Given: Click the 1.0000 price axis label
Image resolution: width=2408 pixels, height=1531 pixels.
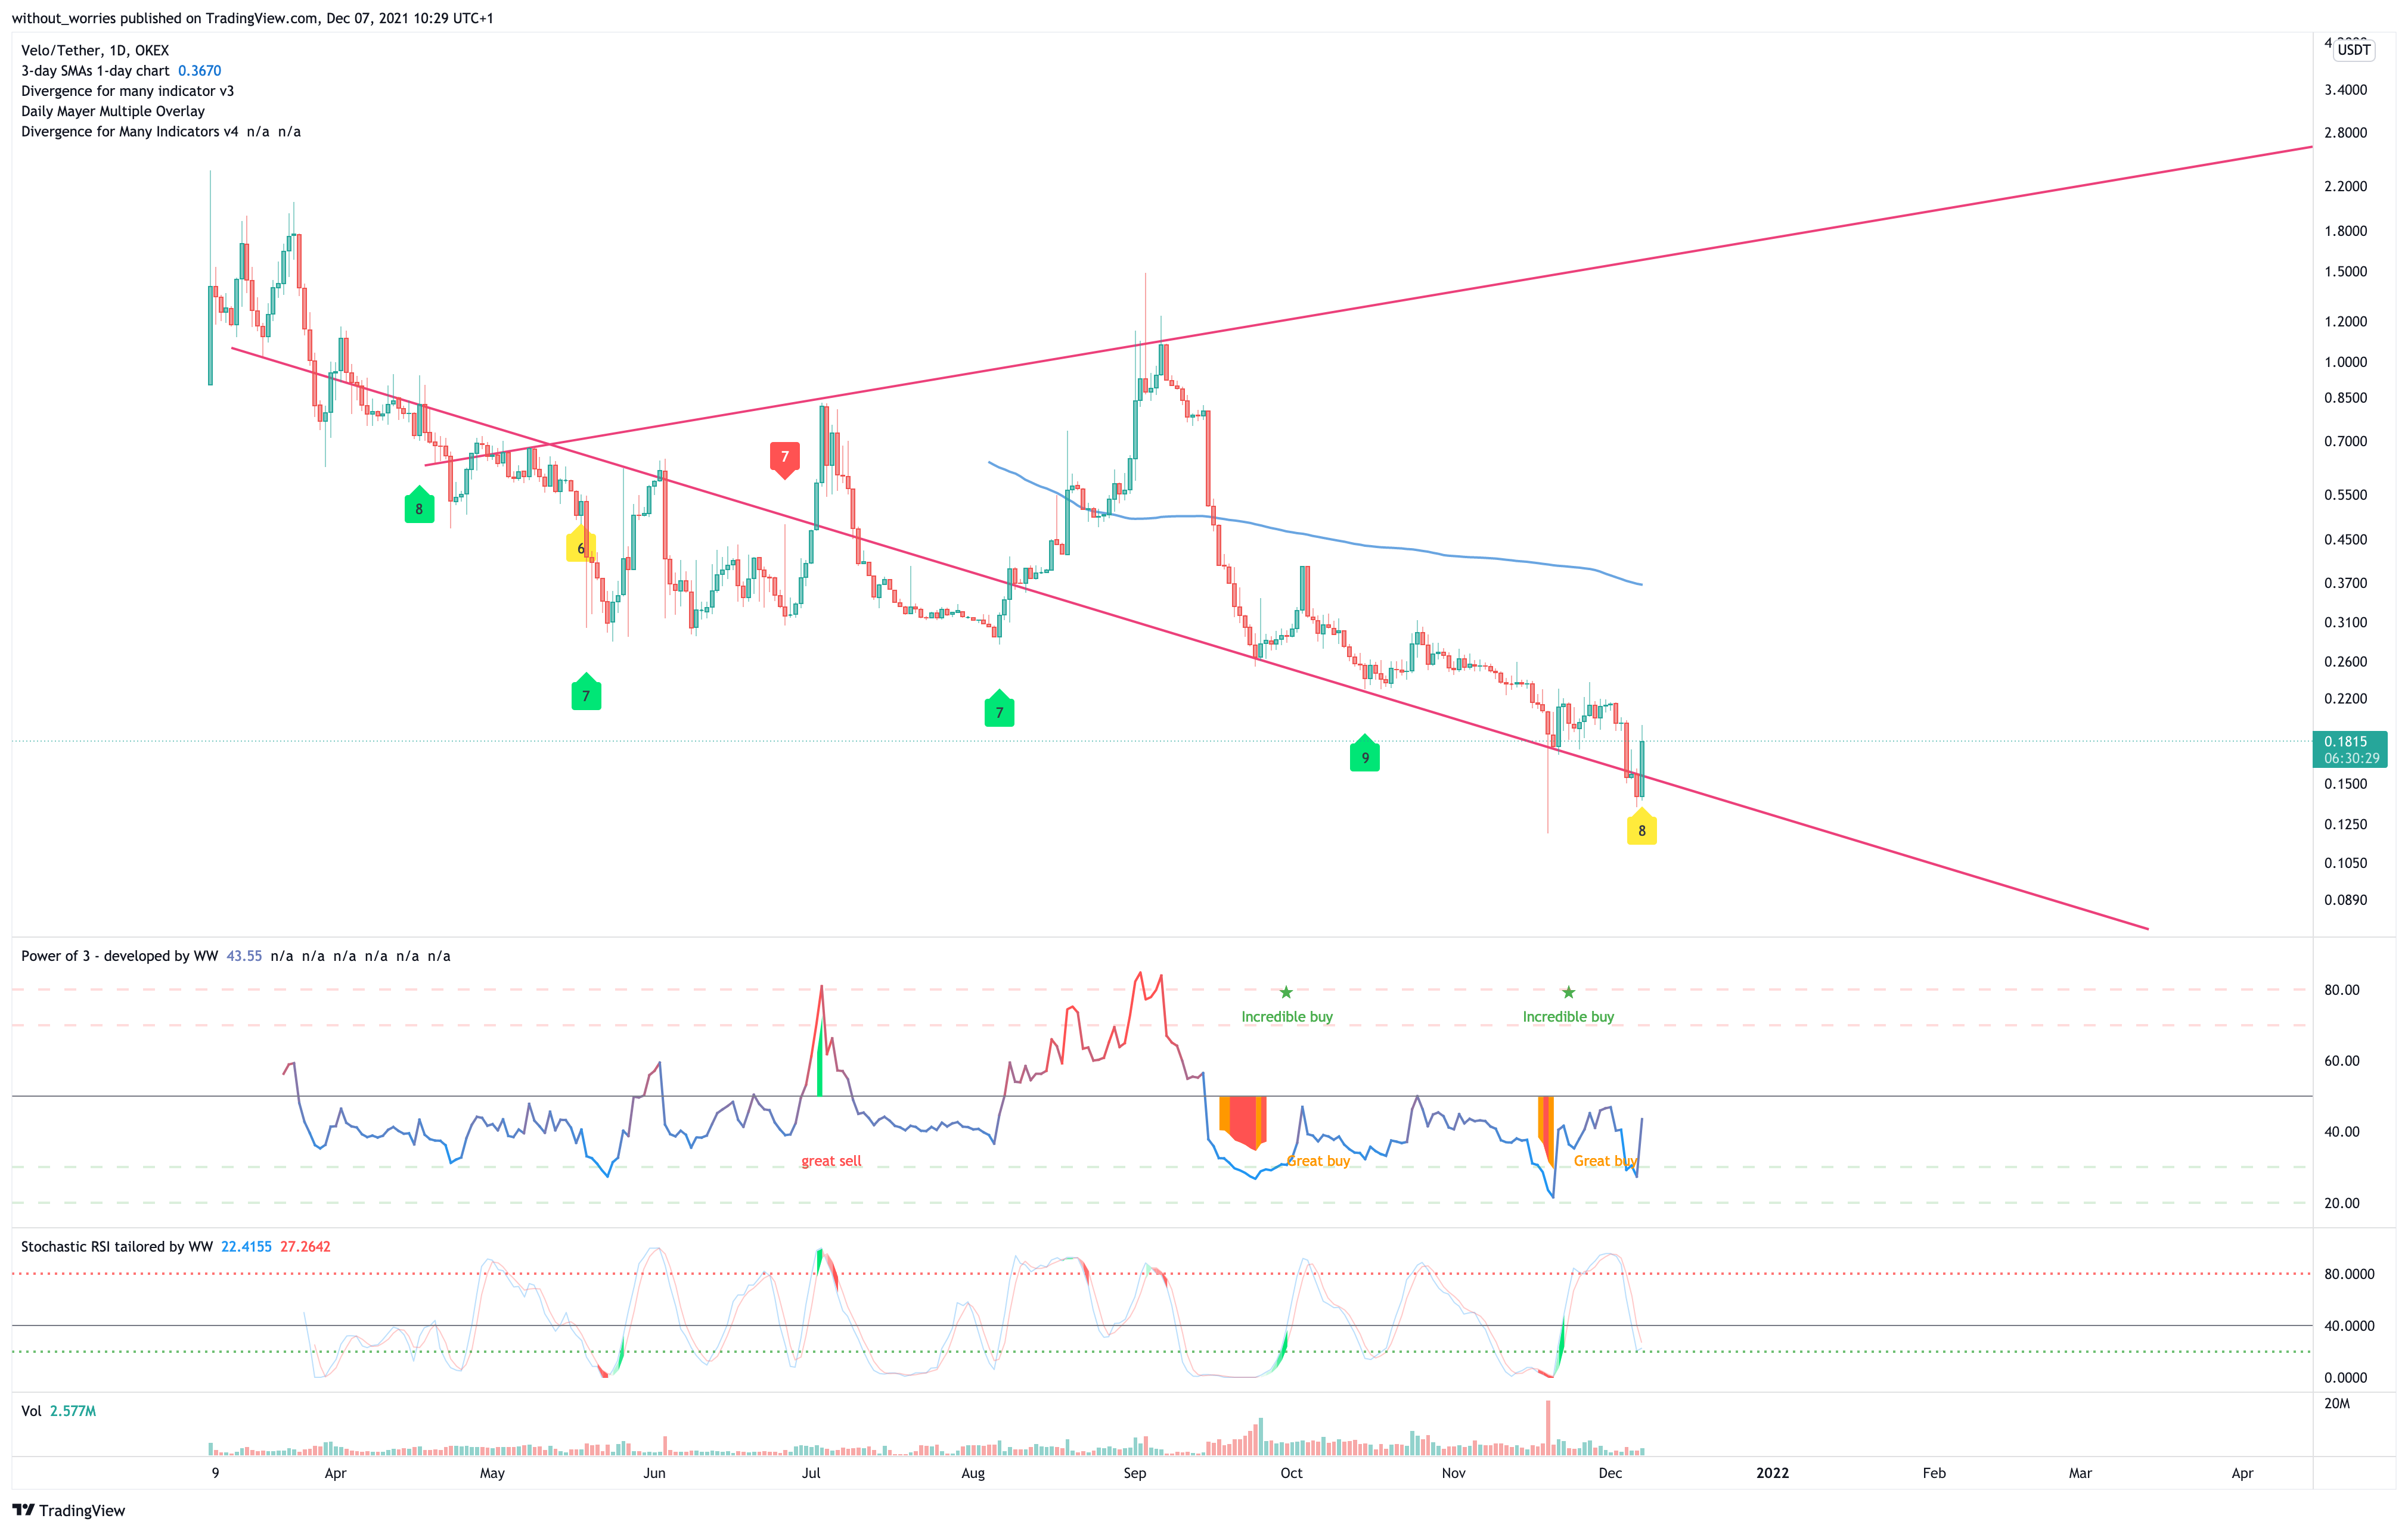Looking at the screenshot, I should (2345, 362).
